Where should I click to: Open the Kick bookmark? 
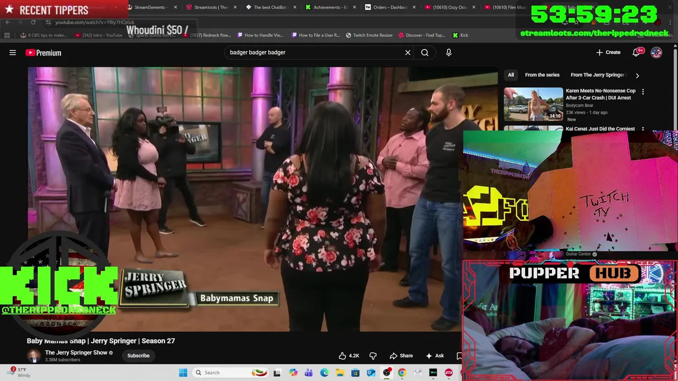[460, 35]
